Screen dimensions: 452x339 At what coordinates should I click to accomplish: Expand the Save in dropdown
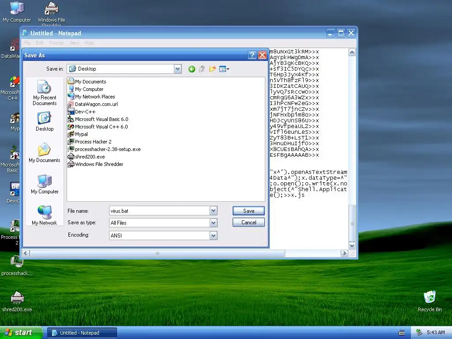177,69
